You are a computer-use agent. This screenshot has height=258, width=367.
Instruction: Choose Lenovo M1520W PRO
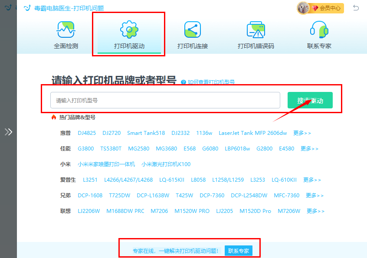(x=192, y=211)
